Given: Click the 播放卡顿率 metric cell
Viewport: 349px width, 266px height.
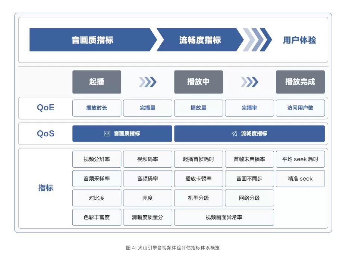Looking at the screenshot, I should (x=198, y=178).
